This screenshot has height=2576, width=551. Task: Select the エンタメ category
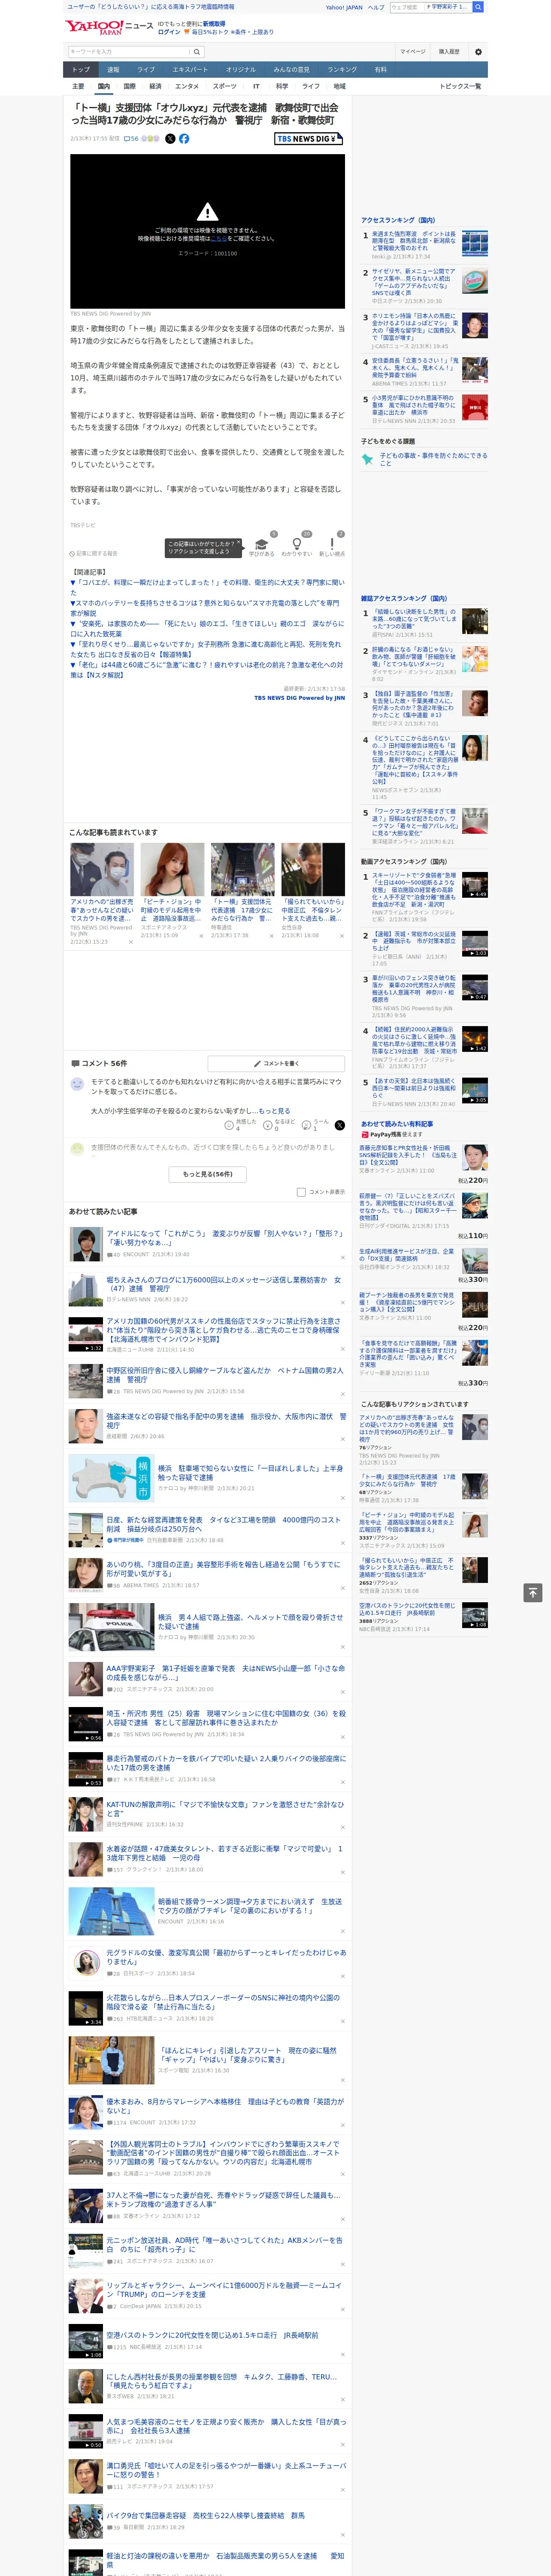click(x=187, y=86)
